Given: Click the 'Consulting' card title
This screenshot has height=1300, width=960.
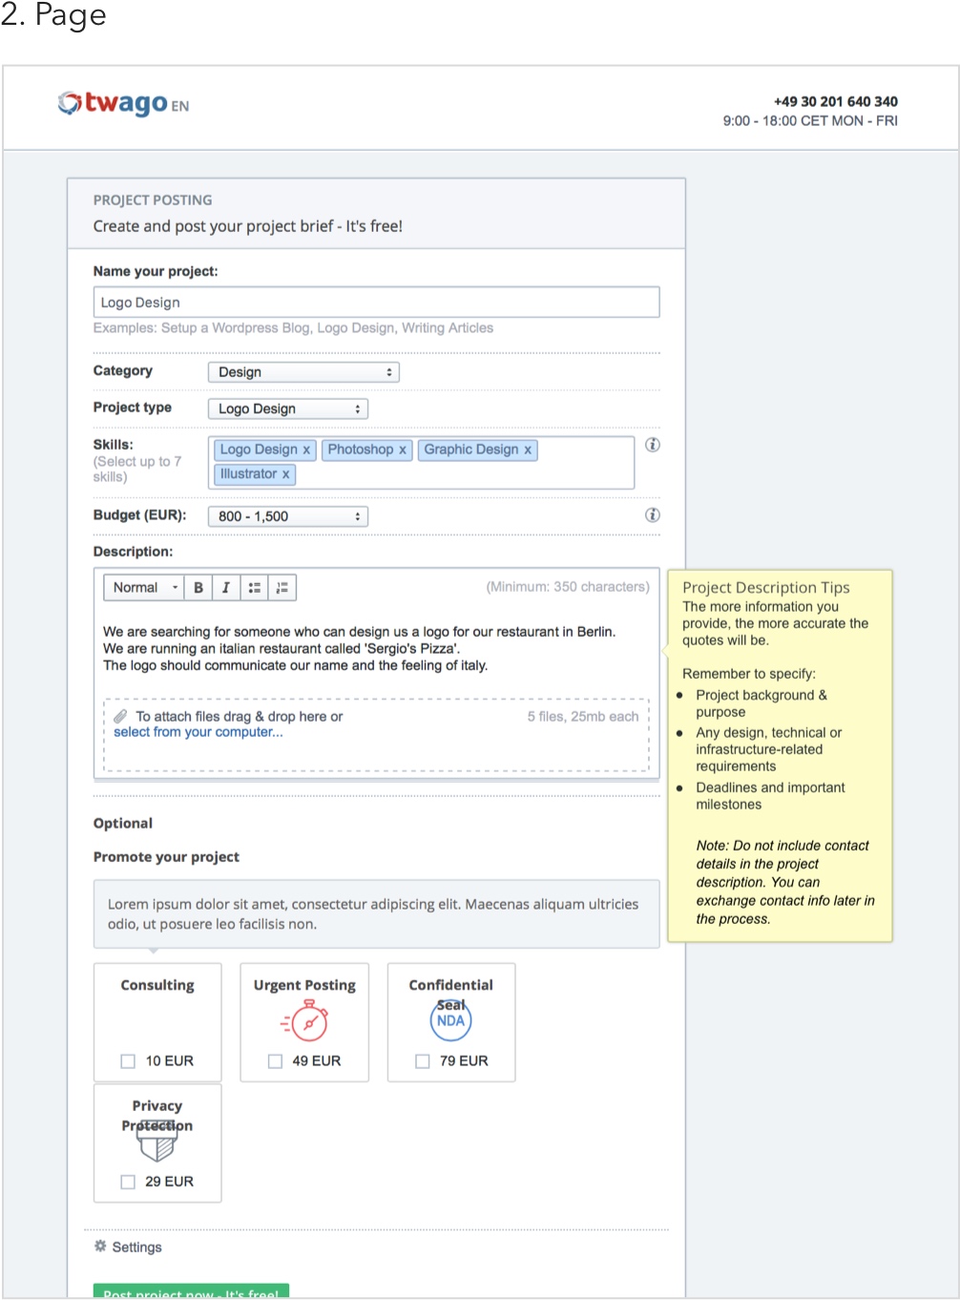Looking at the screenshot, I should pyautogui.click(x=157, y=985).
